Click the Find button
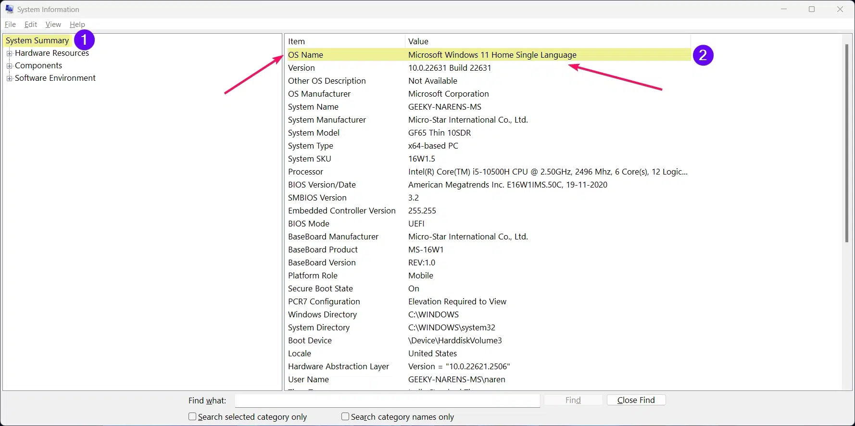The image size is (855, 426). click(573, 400)
